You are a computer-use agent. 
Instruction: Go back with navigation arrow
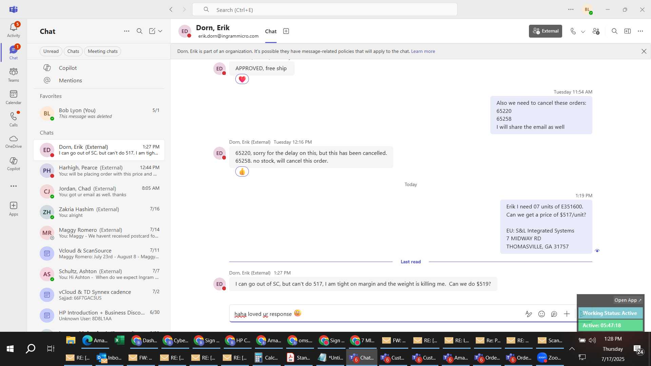click(x=171, y=9)
